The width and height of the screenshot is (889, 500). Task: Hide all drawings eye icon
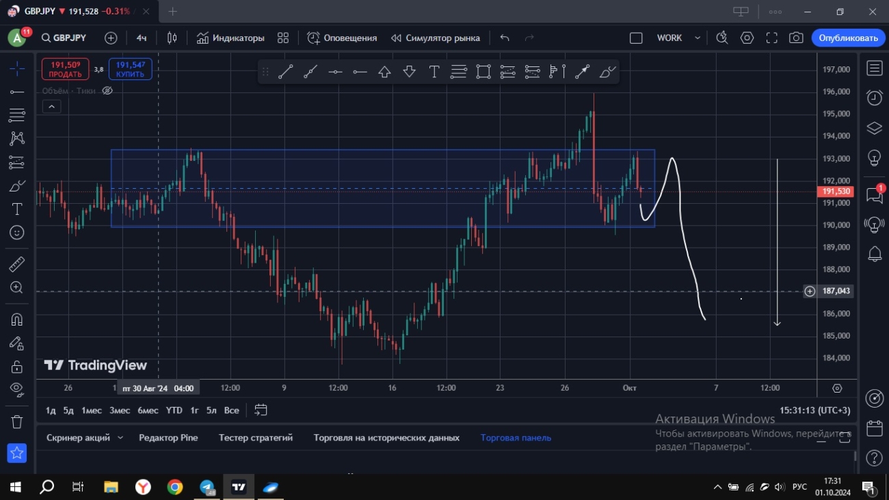17,390
